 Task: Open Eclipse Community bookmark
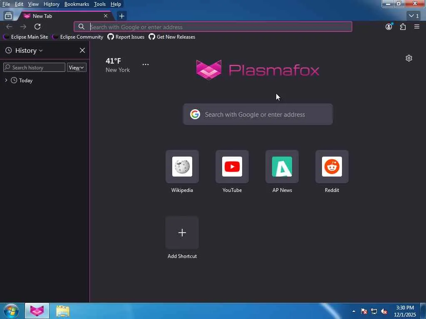pyautogui.click(x=78, y=37)
